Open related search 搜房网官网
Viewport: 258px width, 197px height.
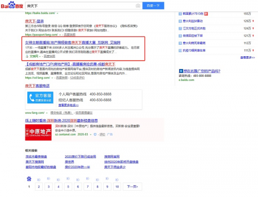coord(112,157)
